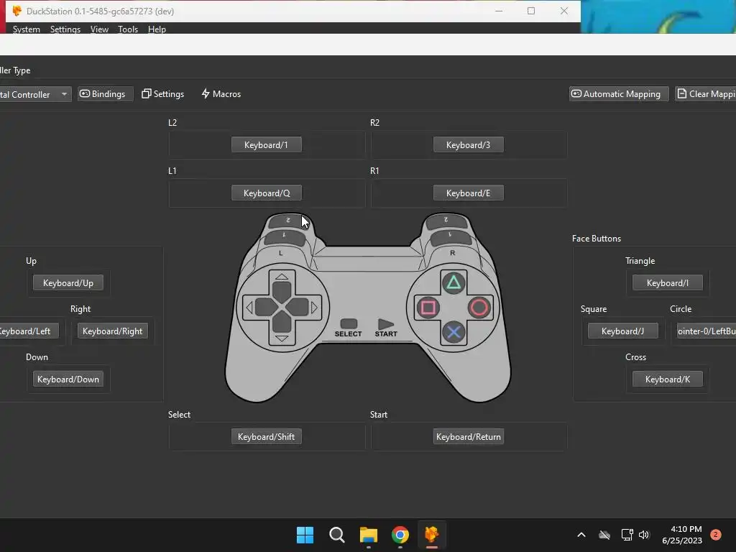The width and height of the screenshot is (736, 552).
Task: Rebind Up button Keyboard/Up
Action: (x=68, y=283)
